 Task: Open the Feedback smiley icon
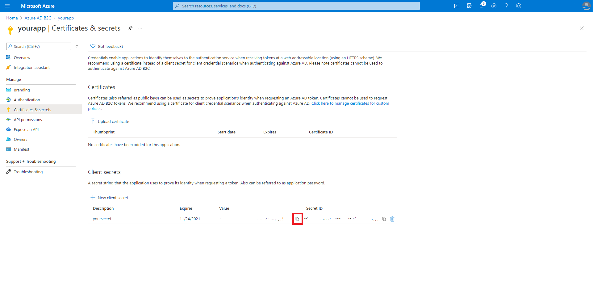tap(519, 6)
